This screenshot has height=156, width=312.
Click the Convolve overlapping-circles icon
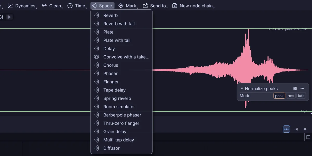click(96, 57)
